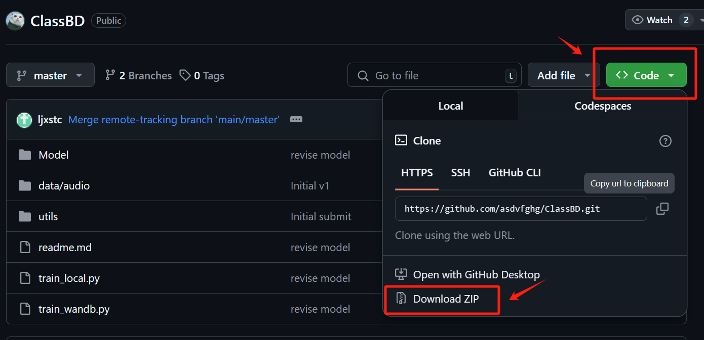Click the file icon of readme.md
Viewport: 704px width, 340px height.
(x=25, y=247)
